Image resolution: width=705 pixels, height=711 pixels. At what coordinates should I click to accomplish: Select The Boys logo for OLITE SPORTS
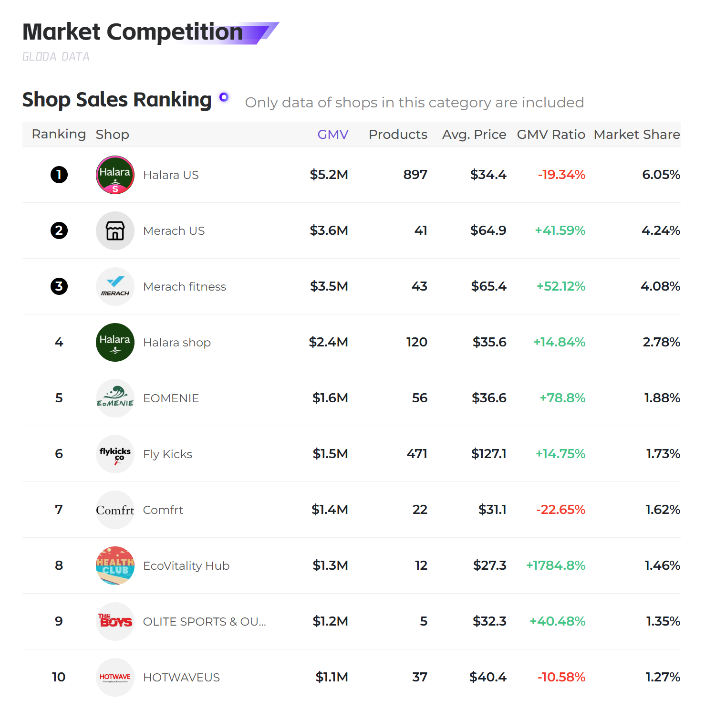pyautogui.click(x=115, y=621)
